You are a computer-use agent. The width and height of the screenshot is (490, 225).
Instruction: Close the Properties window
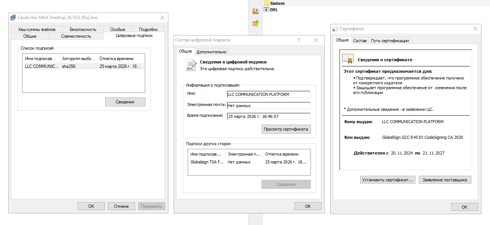pos(162,18)
